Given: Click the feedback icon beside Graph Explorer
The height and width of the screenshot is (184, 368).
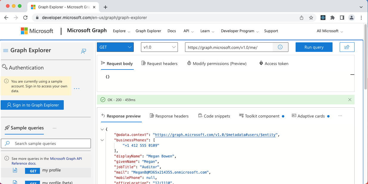Looking at the screenshot, I should pyautogui.click(x=83, y=51).
